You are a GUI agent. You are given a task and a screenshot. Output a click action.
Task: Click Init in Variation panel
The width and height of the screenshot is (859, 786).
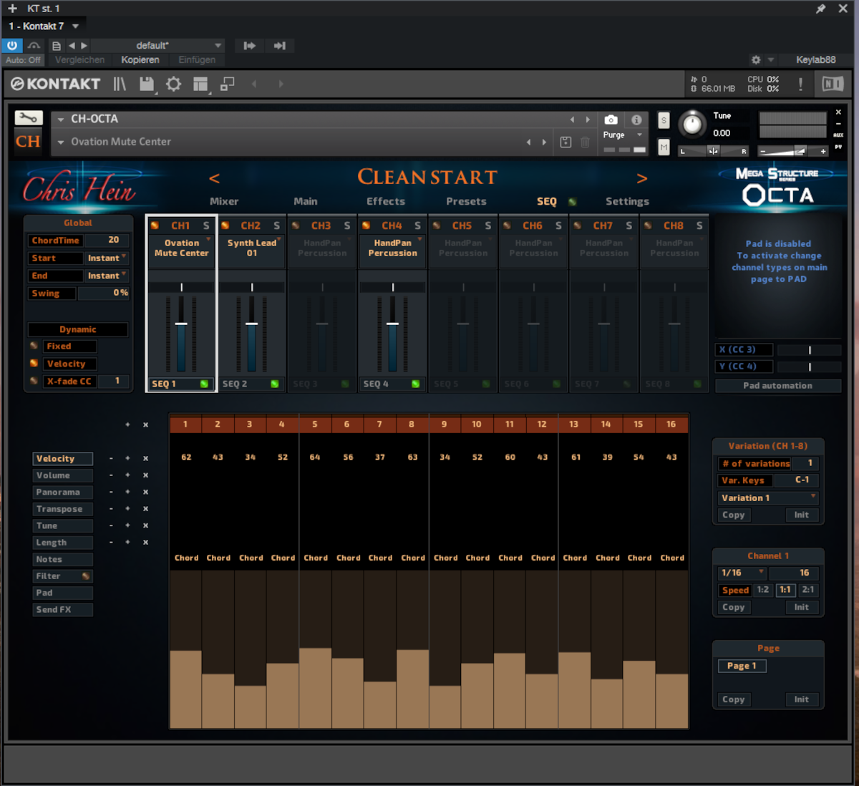801,515
